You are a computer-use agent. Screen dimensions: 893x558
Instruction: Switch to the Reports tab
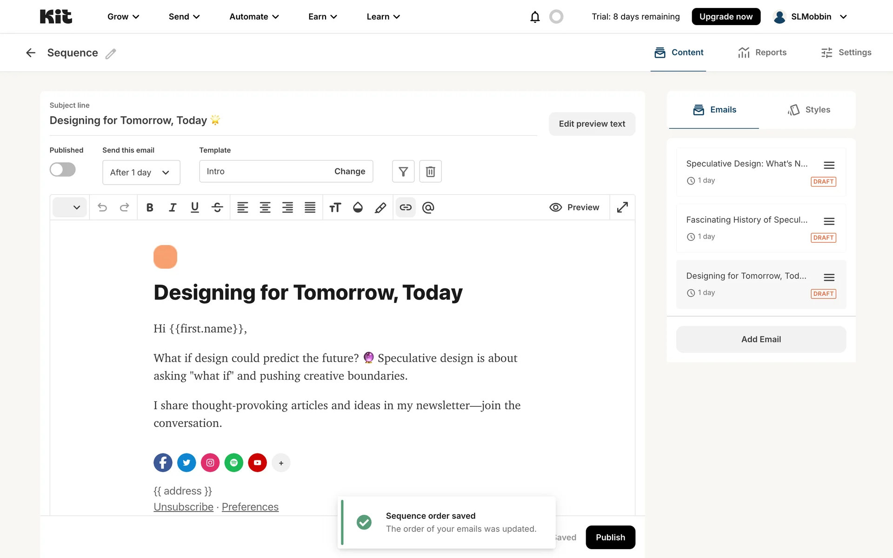point(762,53)
